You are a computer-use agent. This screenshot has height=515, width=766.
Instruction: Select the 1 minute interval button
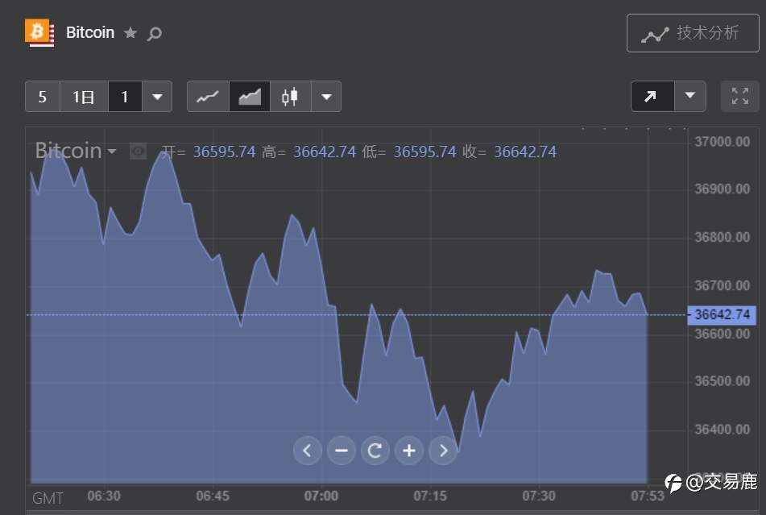click(x=125, y=97)
